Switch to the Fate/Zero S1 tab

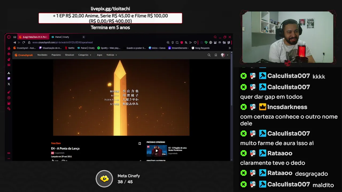click(x=33, y=37)
